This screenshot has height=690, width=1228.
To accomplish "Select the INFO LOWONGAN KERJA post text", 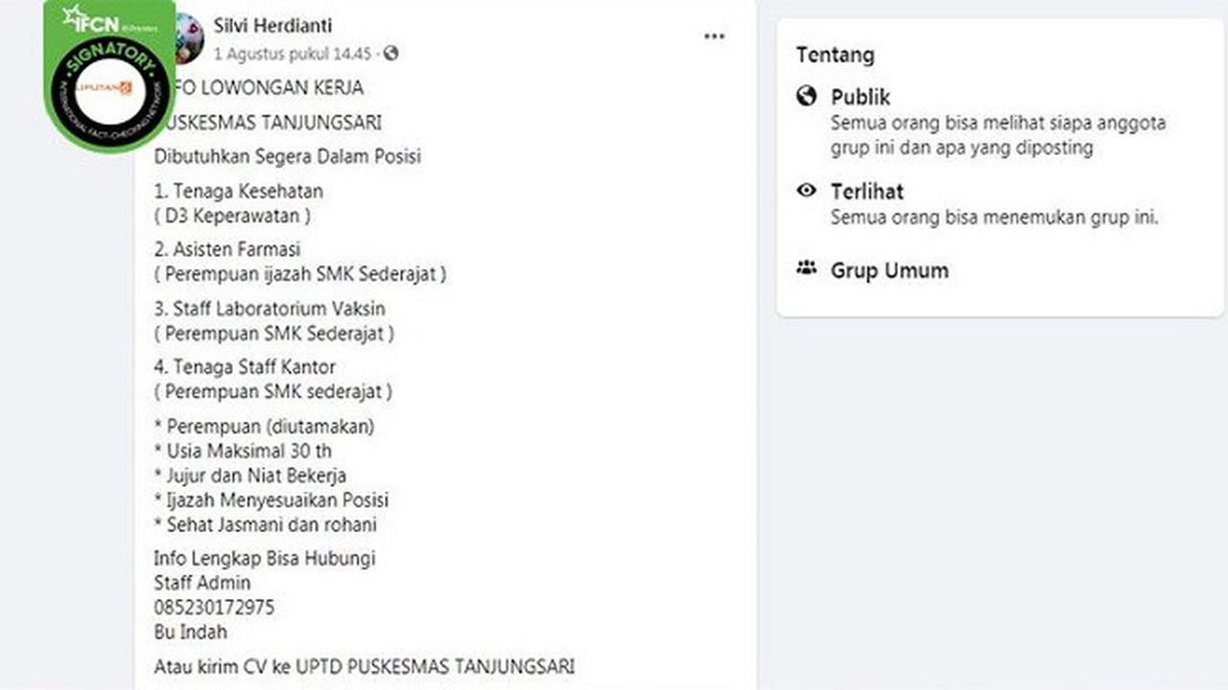I will click(261, 87).
